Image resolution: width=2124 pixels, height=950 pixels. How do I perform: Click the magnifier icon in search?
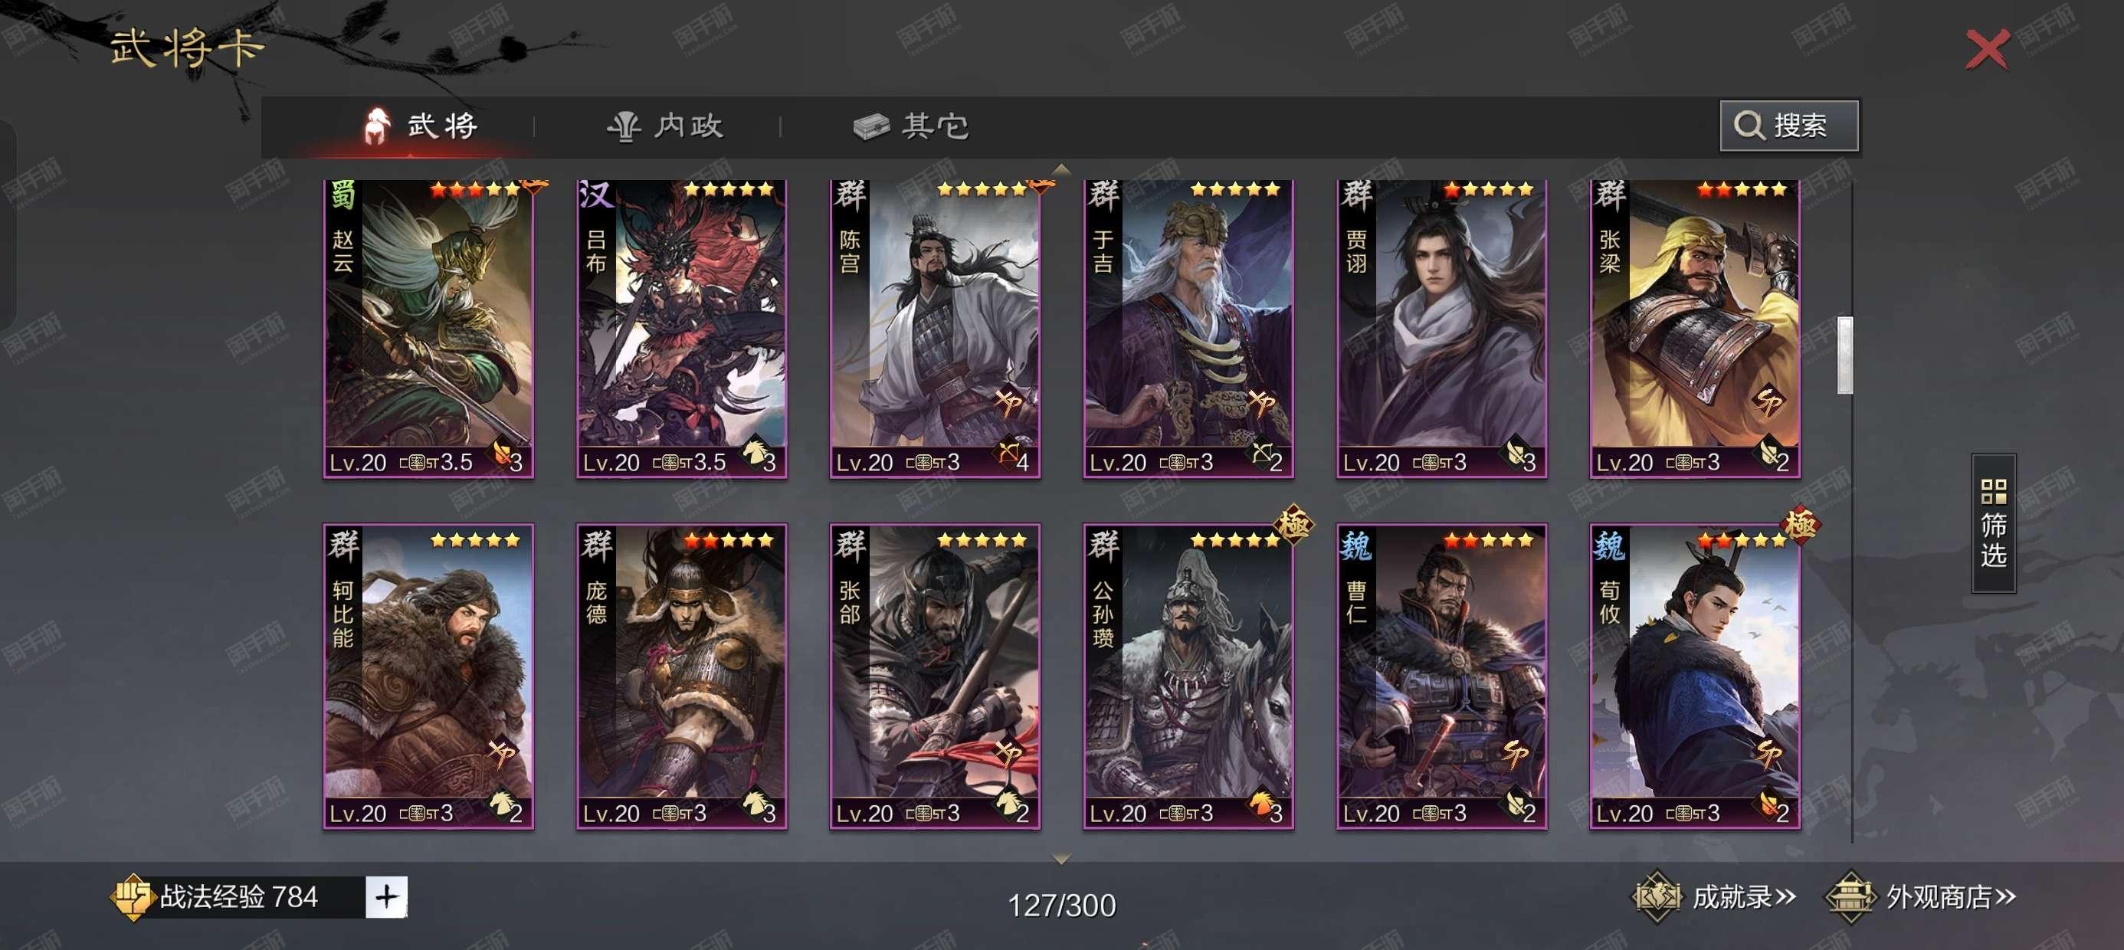[1749, 126]
